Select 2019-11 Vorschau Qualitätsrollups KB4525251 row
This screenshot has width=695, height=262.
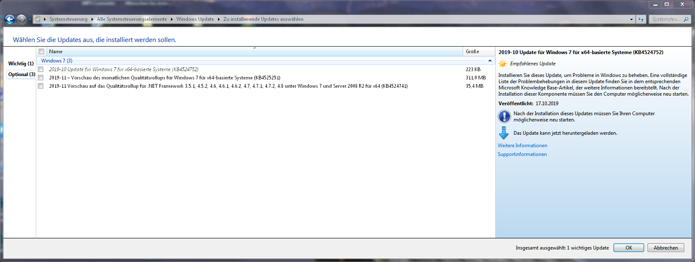[x=266, y=78]
